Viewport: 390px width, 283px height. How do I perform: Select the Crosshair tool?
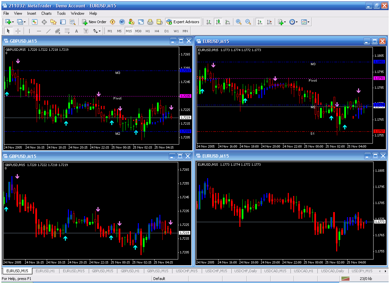pos(18,31)
